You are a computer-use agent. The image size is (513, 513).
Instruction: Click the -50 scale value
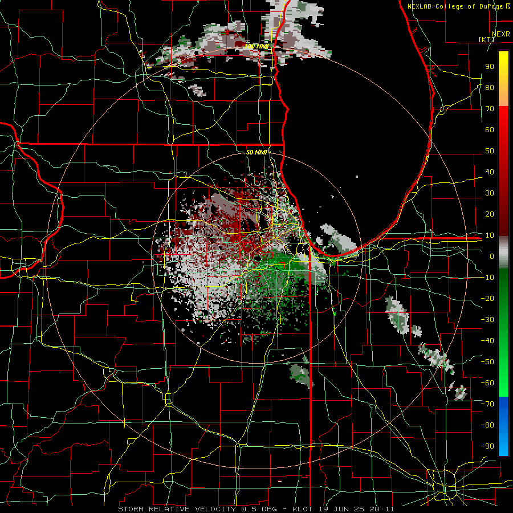tap(487, 362)
